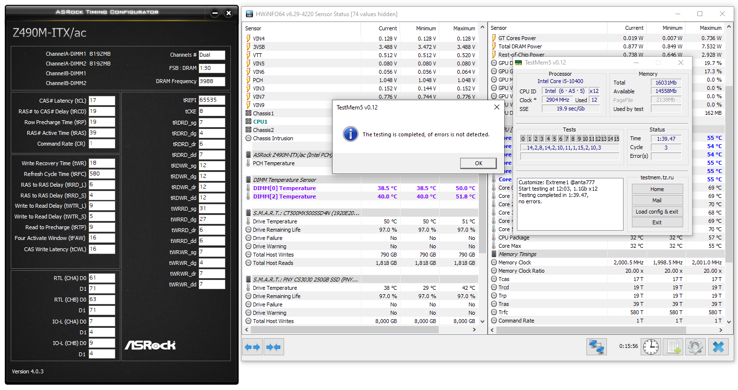Viewport: 738px width, 390px height.
Task: Click the GT Cores Power lightning icon
Action: 494,38
